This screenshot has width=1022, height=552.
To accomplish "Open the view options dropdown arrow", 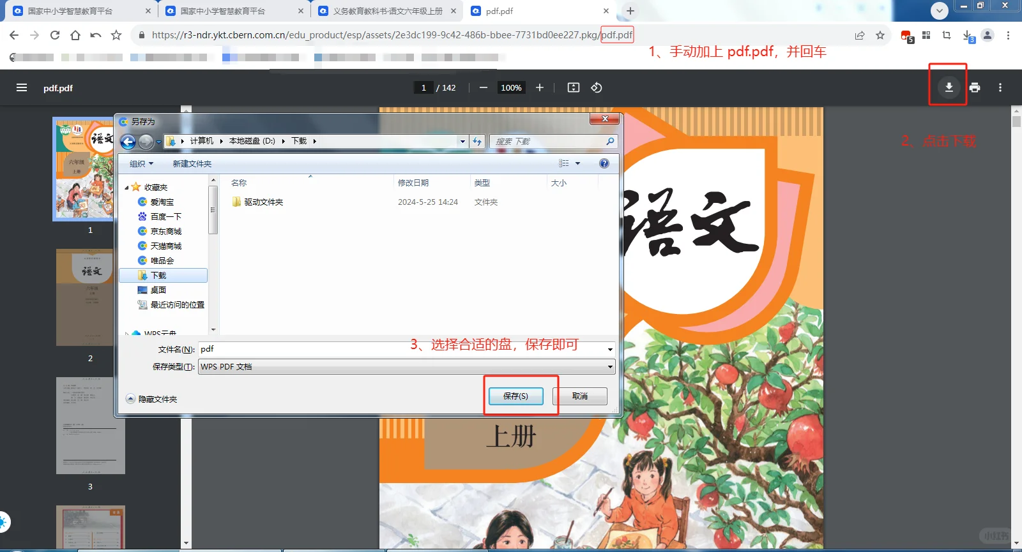I will [577, 163].
